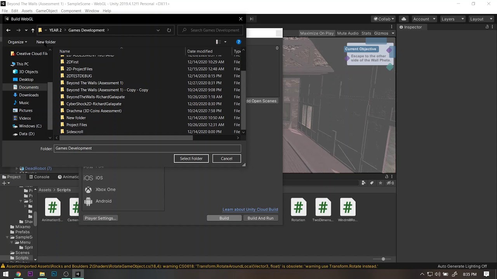
Task: Toggle Gizmos in Game view
Action: point(381,33)
